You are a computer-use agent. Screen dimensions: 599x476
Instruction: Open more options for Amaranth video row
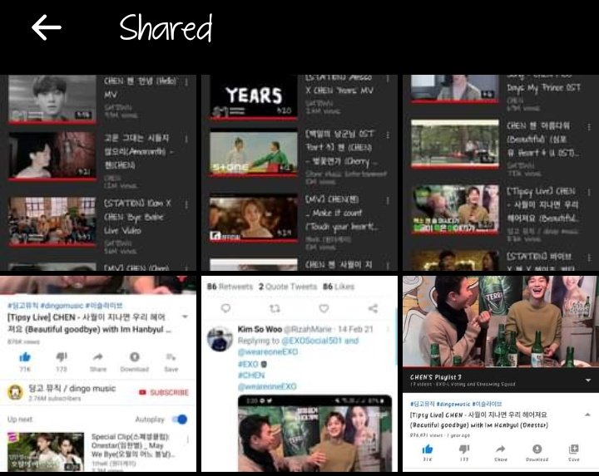186,140
